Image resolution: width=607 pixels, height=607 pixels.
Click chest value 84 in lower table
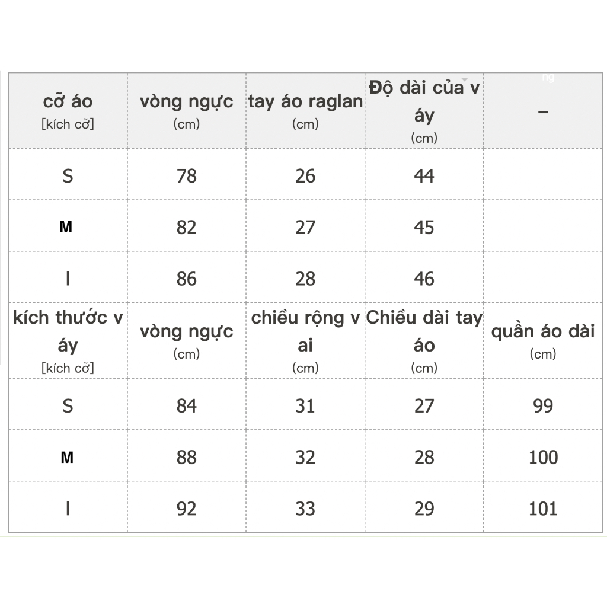tap(187, 406)
